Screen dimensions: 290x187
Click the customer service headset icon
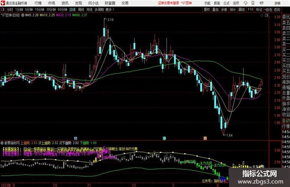(x=246, y=3)
